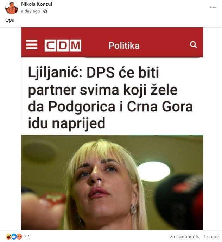Click the blue Like reaction icon
222x242 pixels.
click(x=14, y=236)
